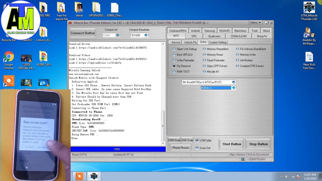The image size is (322, 181).
Task: Expand the NOKIA 3 model dropdown
Action: (x=234, y=88)
